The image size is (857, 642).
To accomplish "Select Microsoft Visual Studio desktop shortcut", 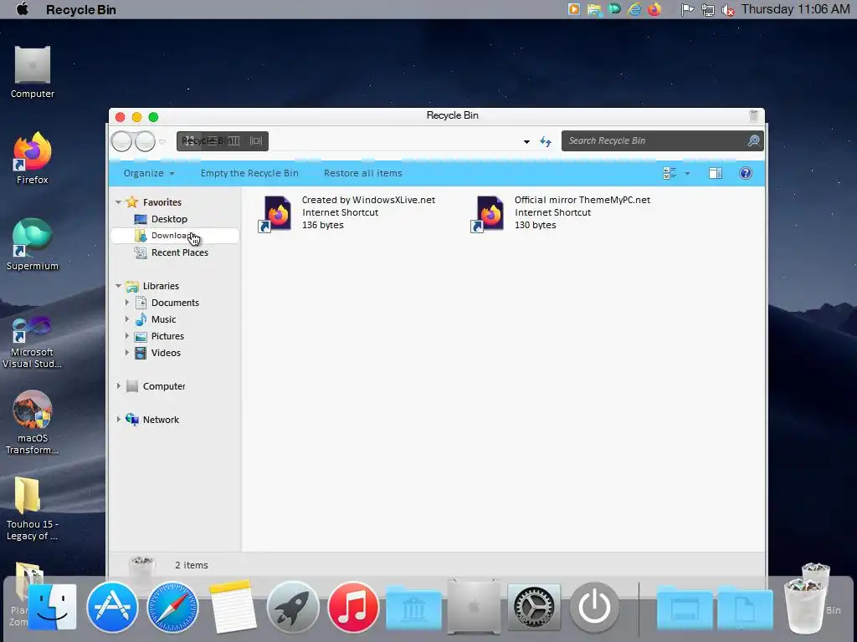I will click(x=33, y=342).
